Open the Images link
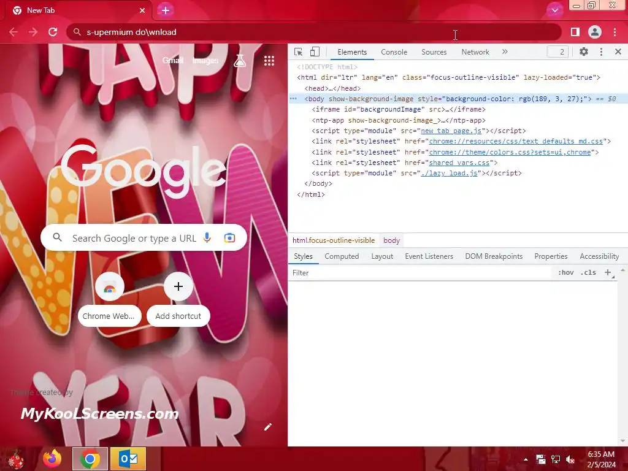The width and height of the screenshot is (628, 471). pyautogui.click(x=205, y=61)
